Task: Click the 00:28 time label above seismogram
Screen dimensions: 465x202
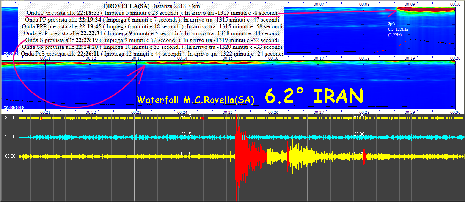Action: [x=364, y=112]
